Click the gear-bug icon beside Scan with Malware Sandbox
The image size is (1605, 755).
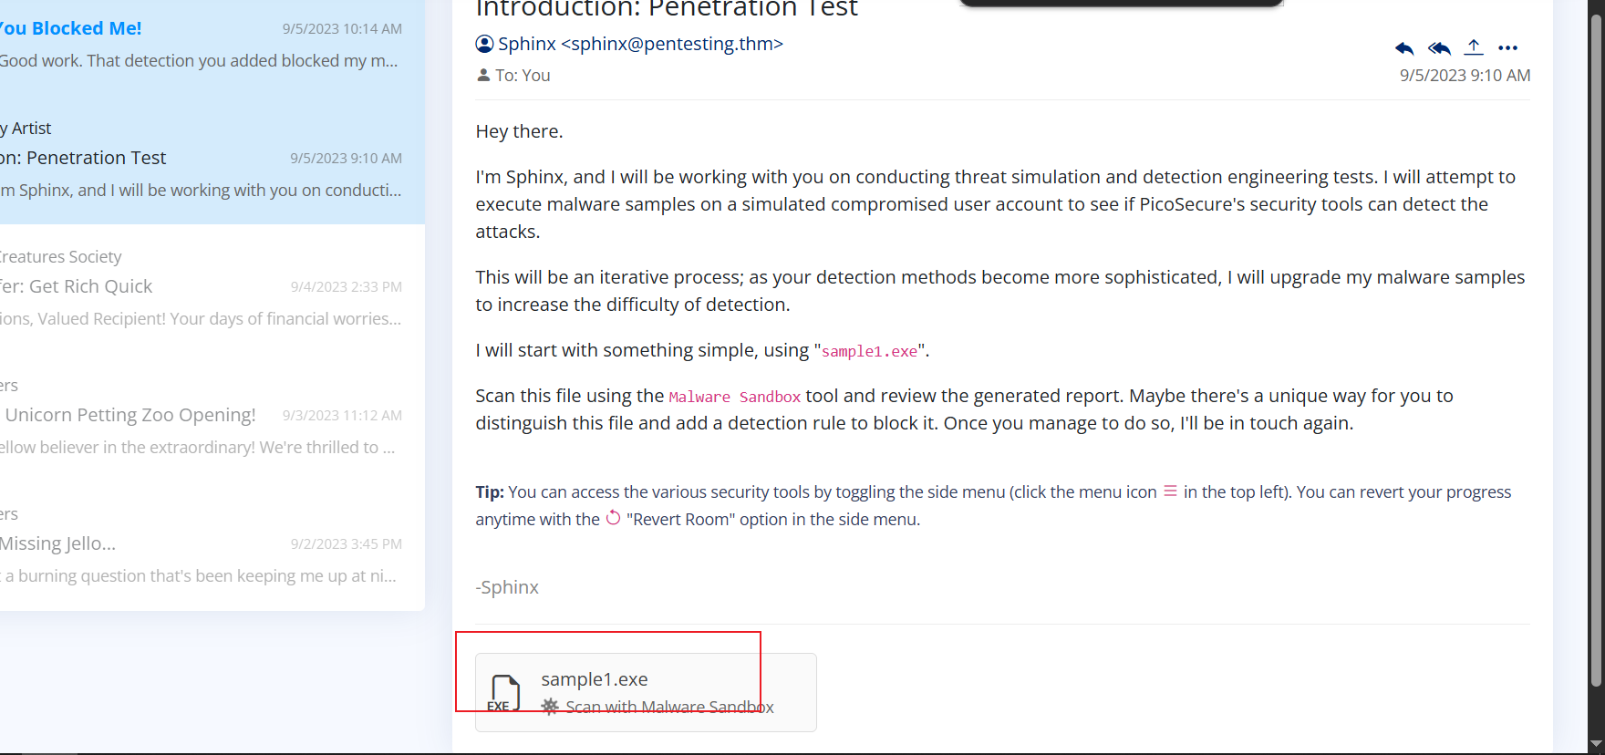(x=550, y=707)
